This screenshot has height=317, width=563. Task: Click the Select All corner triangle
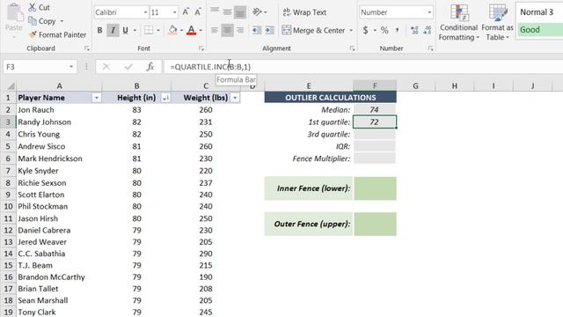click(11, 86)
